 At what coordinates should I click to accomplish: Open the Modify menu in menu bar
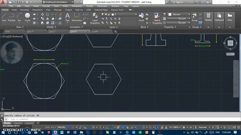(x=90, y=6)
